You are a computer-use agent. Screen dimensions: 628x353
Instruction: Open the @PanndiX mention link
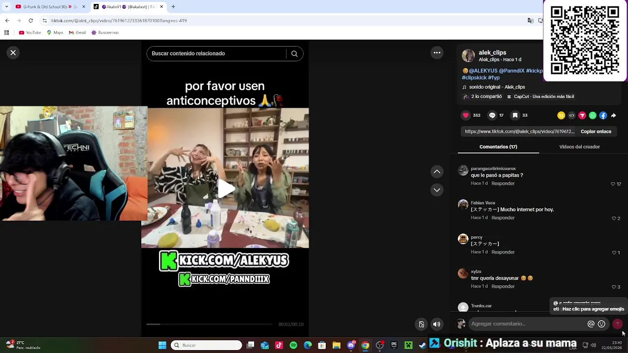point(512,71)
